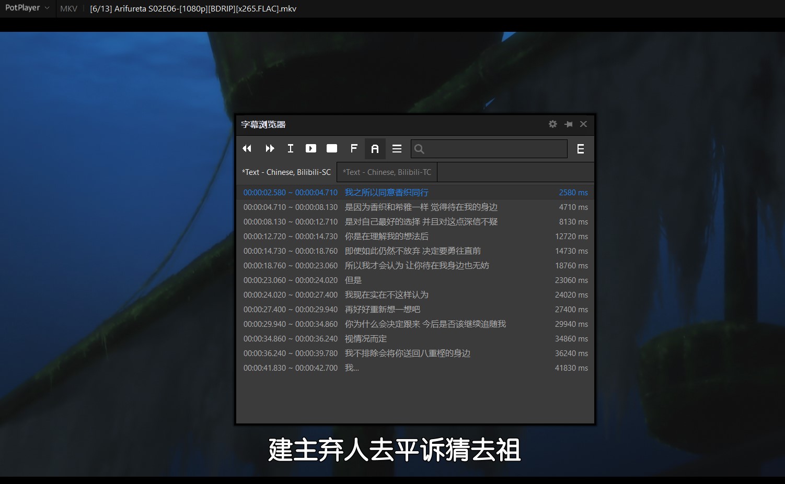Click the magnifier search icon
This screenshot has height=484, width=785.
pos(419,149)
